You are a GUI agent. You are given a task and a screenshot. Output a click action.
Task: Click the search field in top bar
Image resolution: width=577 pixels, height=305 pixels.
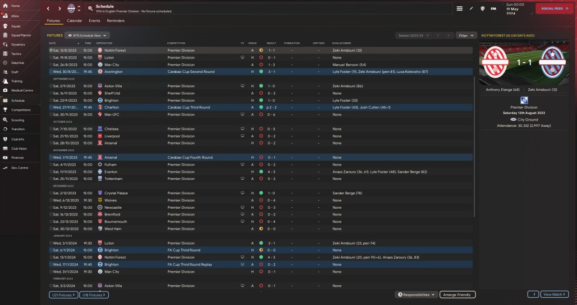pyautogui.click(x=269, y=9)
